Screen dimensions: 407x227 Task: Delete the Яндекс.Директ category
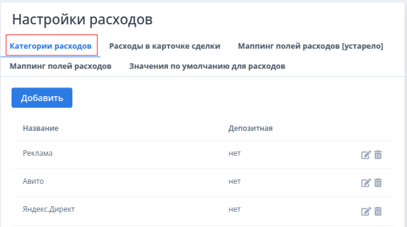coord(378,211)
